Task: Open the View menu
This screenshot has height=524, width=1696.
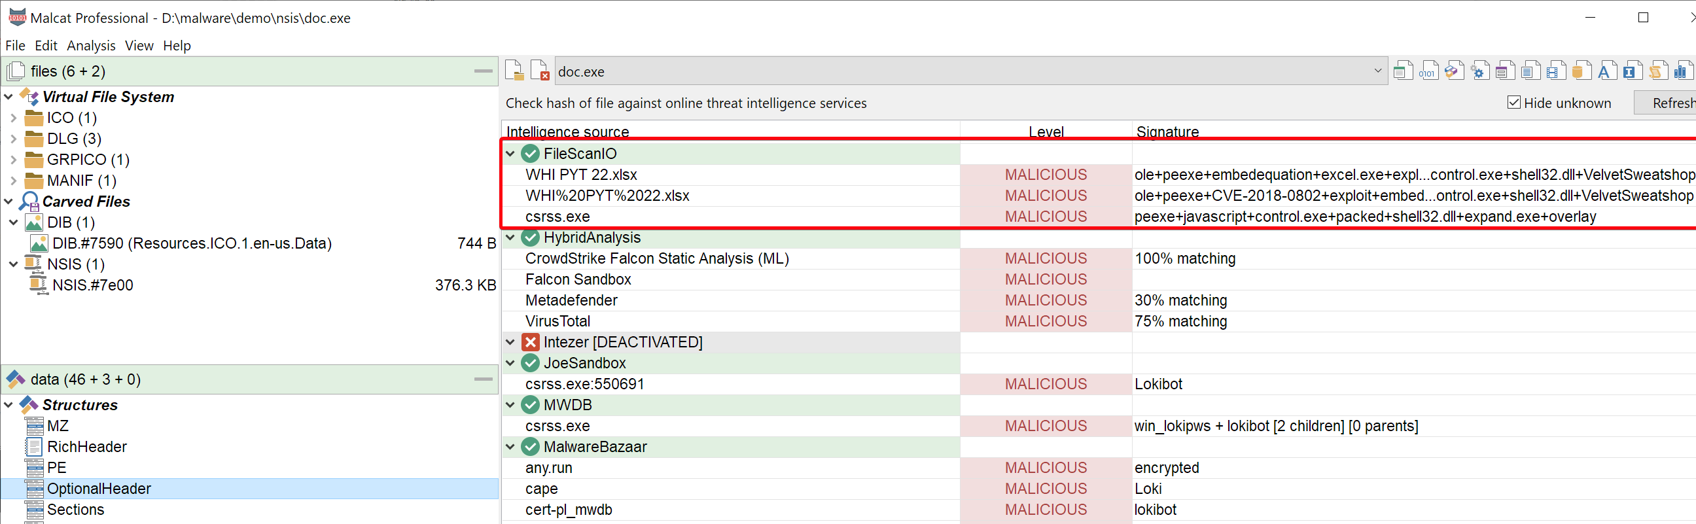Action: pos(139,45)
